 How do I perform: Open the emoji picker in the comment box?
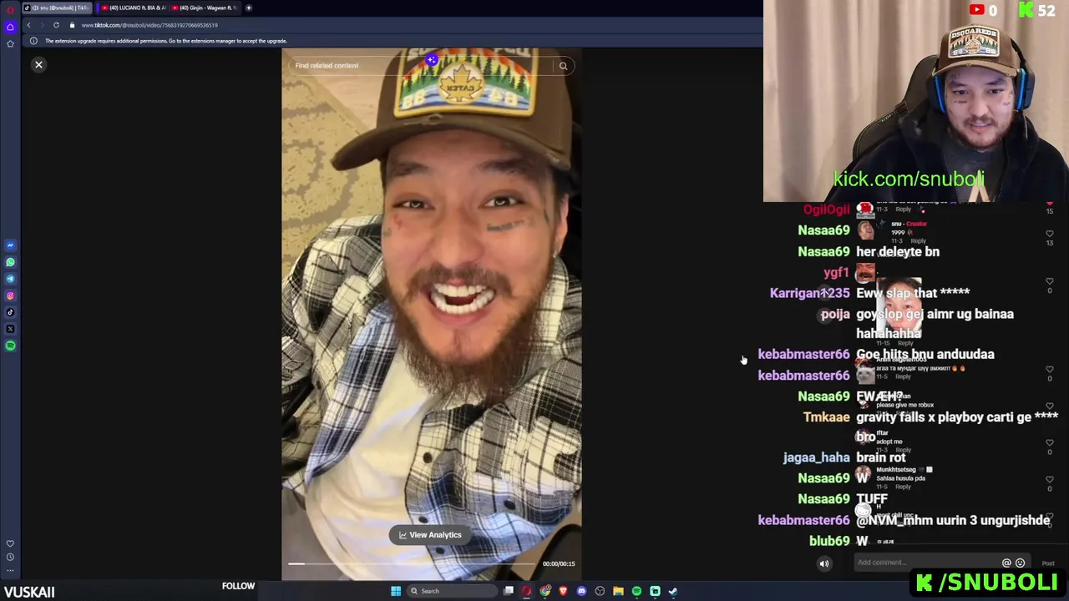point(1020,563)
